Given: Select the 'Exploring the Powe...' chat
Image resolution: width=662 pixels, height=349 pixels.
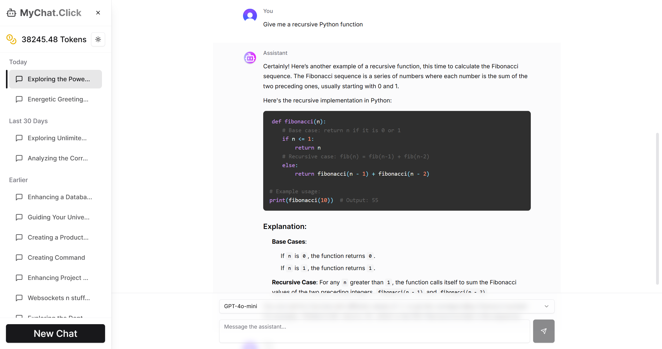Looking at the screenshot, I should [x=58, y=79].
